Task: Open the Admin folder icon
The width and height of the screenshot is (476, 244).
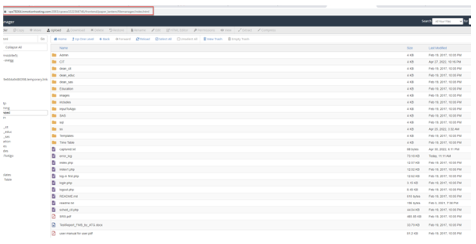Action: point(54,55)
